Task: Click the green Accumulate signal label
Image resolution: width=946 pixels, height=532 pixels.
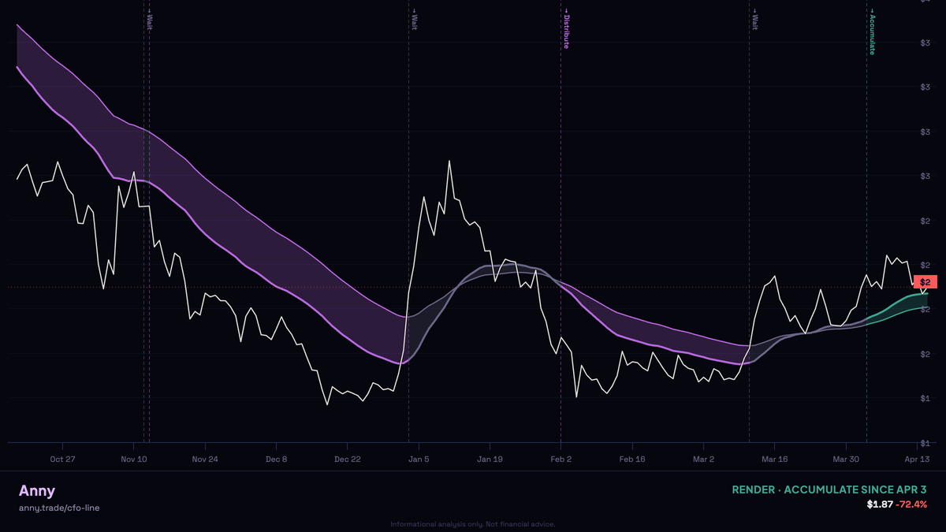Action: coord(872,34)
